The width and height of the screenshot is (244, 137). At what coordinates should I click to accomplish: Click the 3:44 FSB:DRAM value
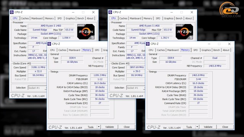click(198, 79)
